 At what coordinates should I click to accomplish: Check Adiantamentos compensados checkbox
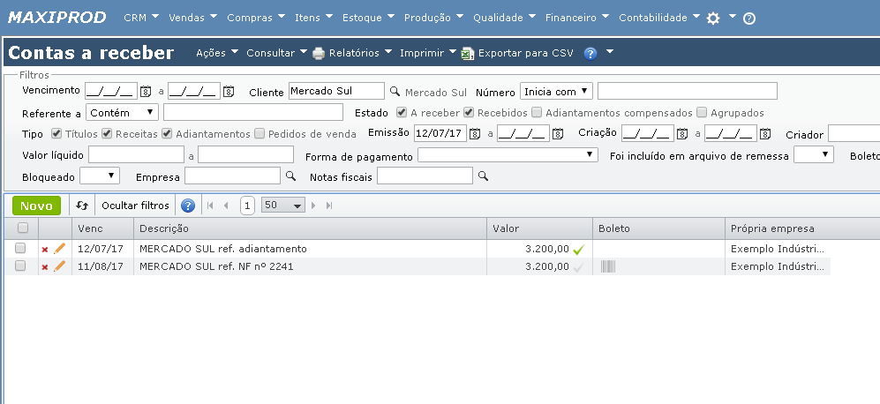click(x=537, y=112)
